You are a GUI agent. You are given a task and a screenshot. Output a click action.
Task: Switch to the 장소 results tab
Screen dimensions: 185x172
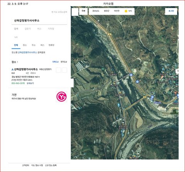tap(25, 45)
